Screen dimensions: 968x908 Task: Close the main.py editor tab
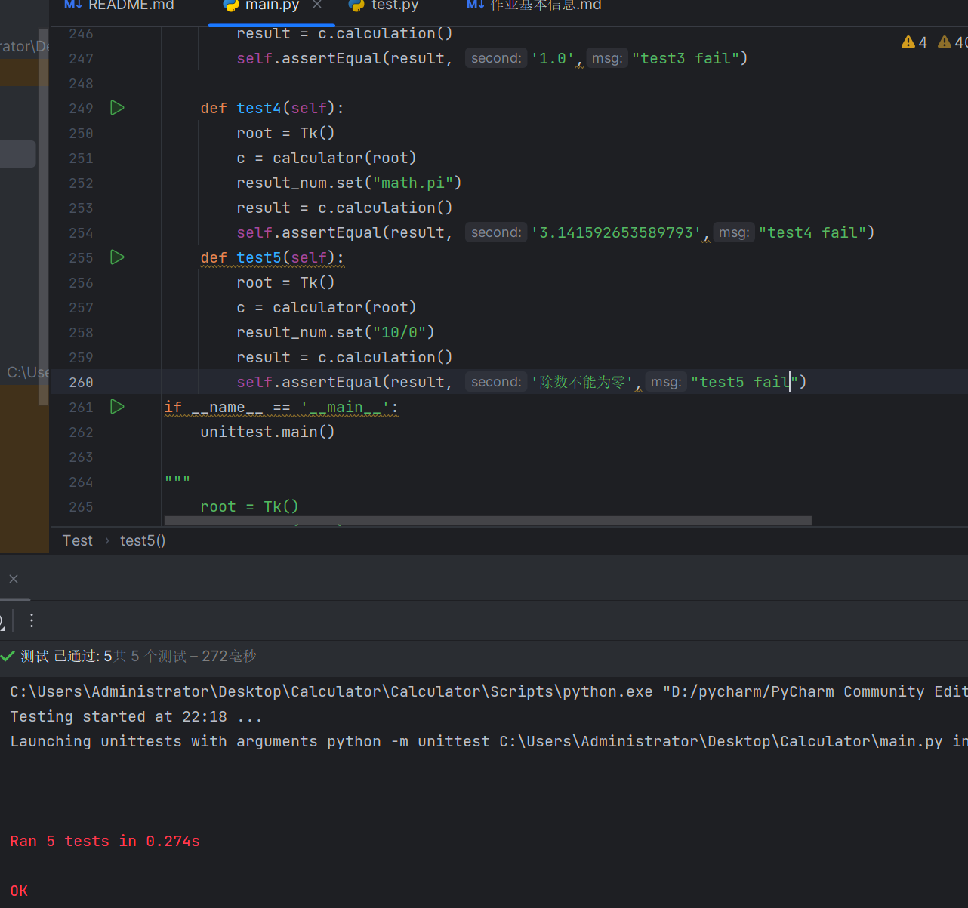[317, 5]
